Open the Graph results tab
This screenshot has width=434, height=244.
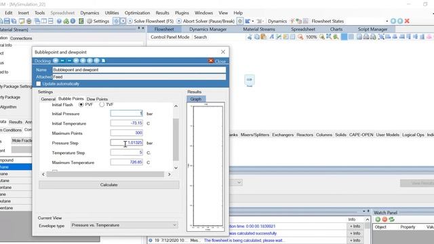pos(196,99)
